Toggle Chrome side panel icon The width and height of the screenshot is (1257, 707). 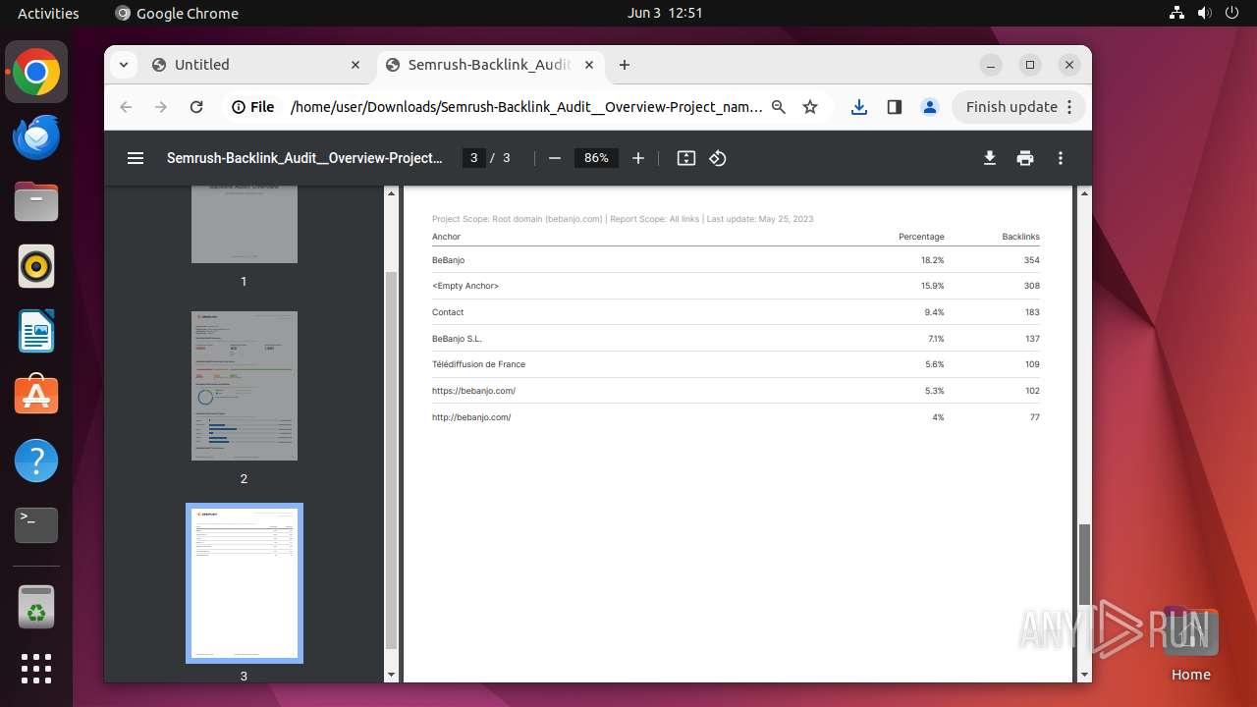tap(895, 107)
